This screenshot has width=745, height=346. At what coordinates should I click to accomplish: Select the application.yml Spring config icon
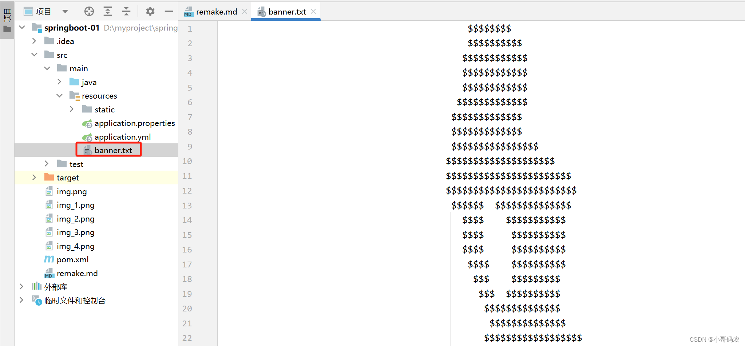pyautogui.click(x=87, y=137)
